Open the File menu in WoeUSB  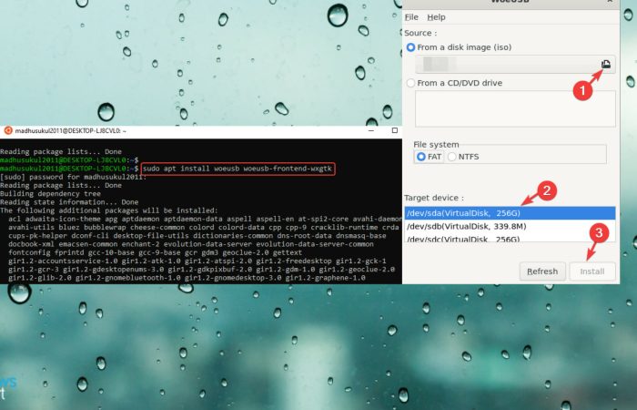tap(411, 17)
